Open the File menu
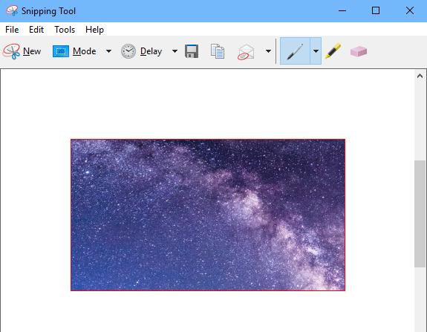Viewport: 427px width, 332px height. [x=12, y=30]
